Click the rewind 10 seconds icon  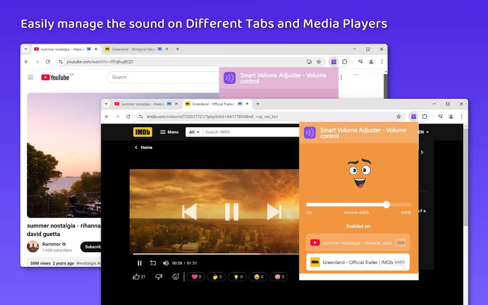pyautogui.click(x=152, y=263)
